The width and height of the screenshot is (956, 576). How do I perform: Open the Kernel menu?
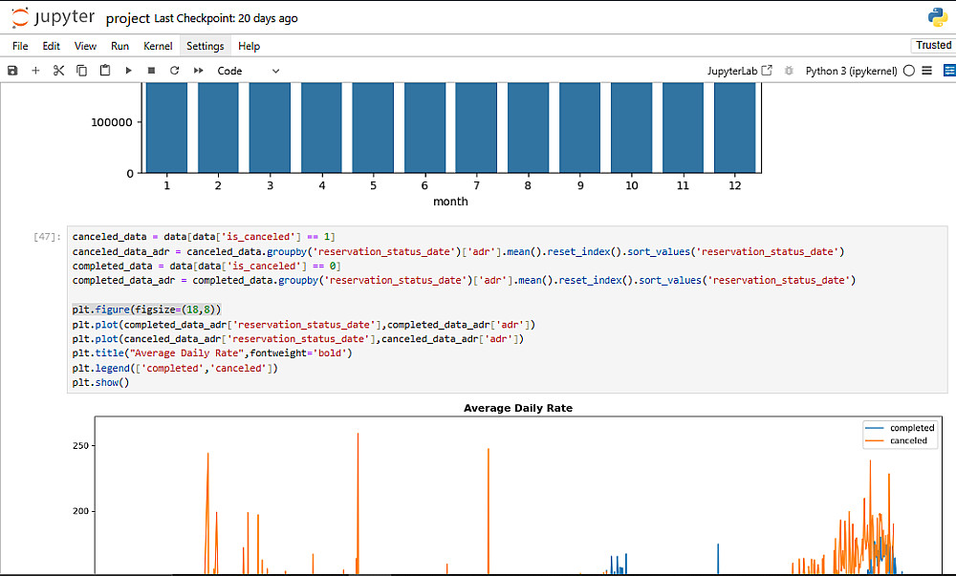158,46
